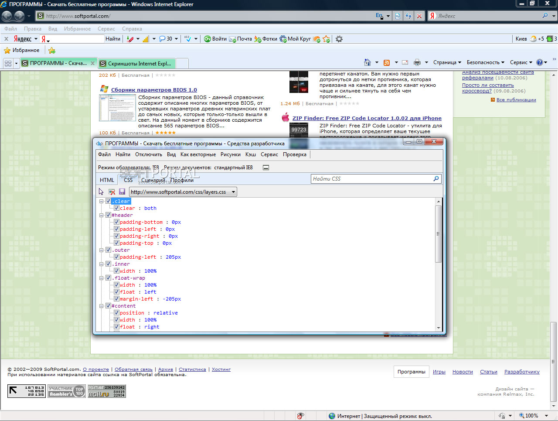Toggle the .outer rule checkbox
The image size is (558, 421).
tap(108, 250)
